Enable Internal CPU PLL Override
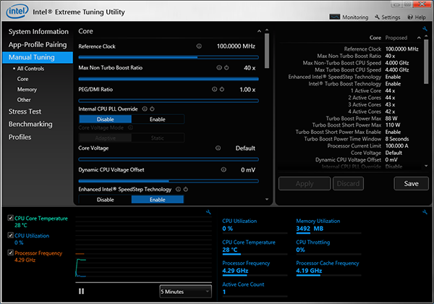The width and height of the screenshot is (434, 304). click(158, 119)
